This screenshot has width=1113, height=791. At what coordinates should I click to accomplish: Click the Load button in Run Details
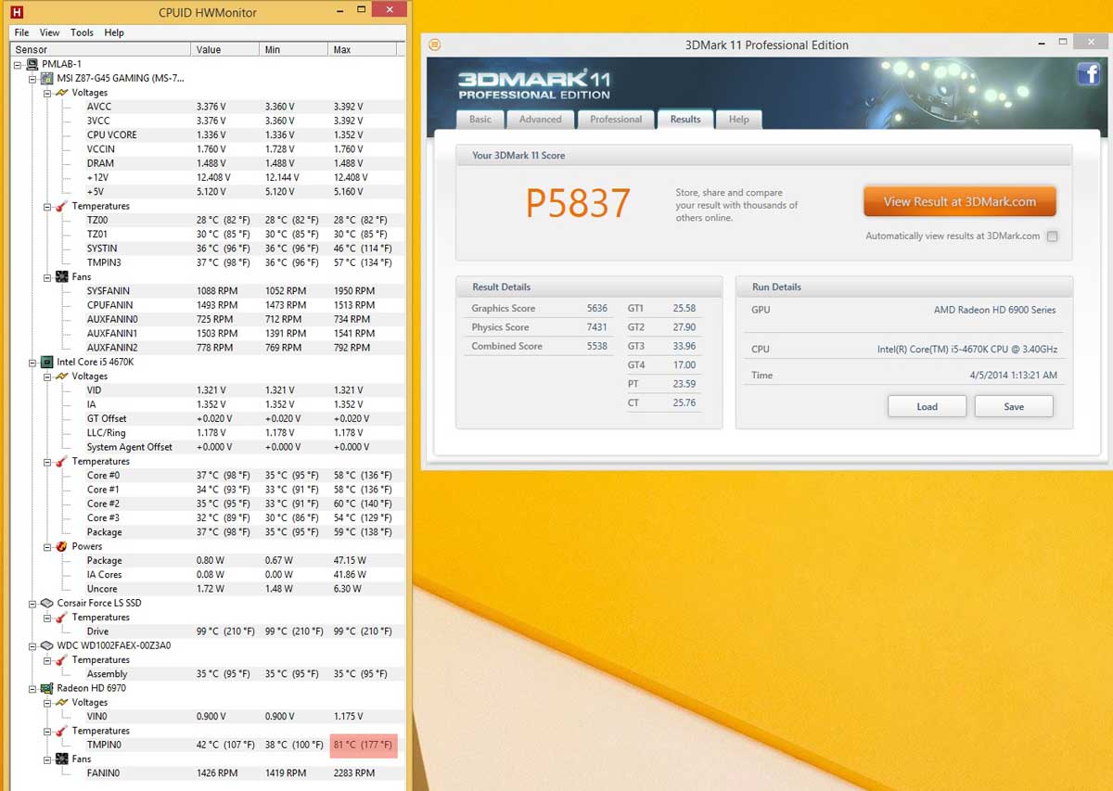[927, 406]
